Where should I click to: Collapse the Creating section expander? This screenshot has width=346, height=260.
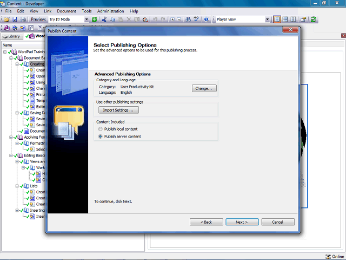click(x=17, y=64)
